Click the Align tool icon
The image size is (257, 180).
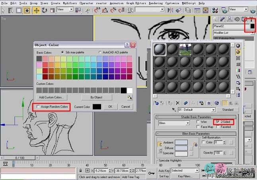(178, 10)
